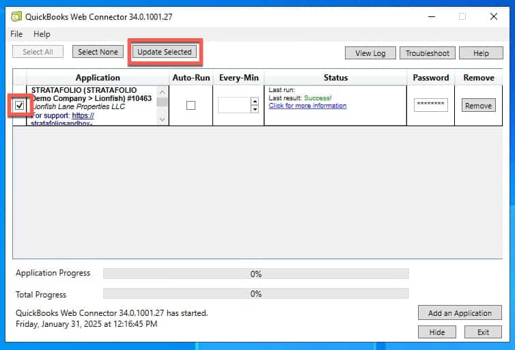The image size is (515, 350).
Task: Increase Every-Min value with up arrow
Action: pyautogui.click(x=255, y=101)
